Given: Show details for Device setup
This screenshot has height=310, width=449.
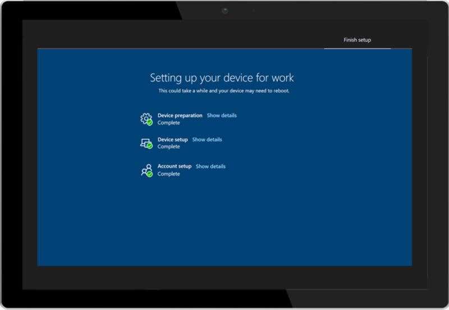Looking at the screenshot, I should click(x=207, y=139).
